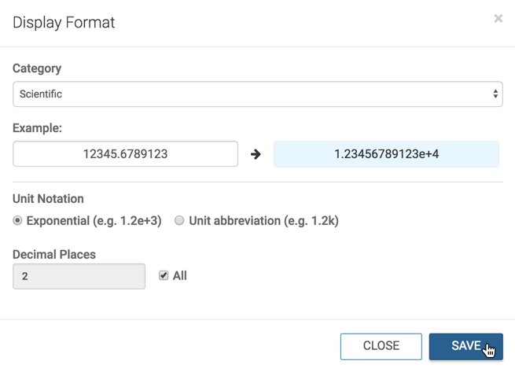Click the arrow icon between example fields
This screenshot has width=515, height=372.
256,154
